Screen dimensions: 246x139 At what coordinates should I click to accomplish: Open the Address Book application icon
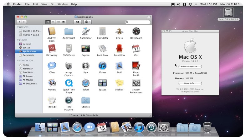pos(52,31)
